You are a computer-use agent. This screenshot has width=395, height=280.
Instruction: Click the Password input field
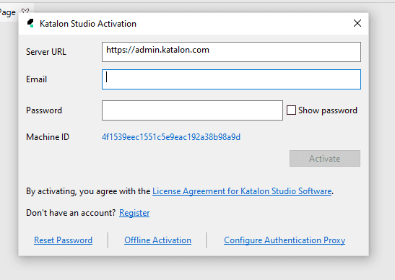click(x=192, y=110)
